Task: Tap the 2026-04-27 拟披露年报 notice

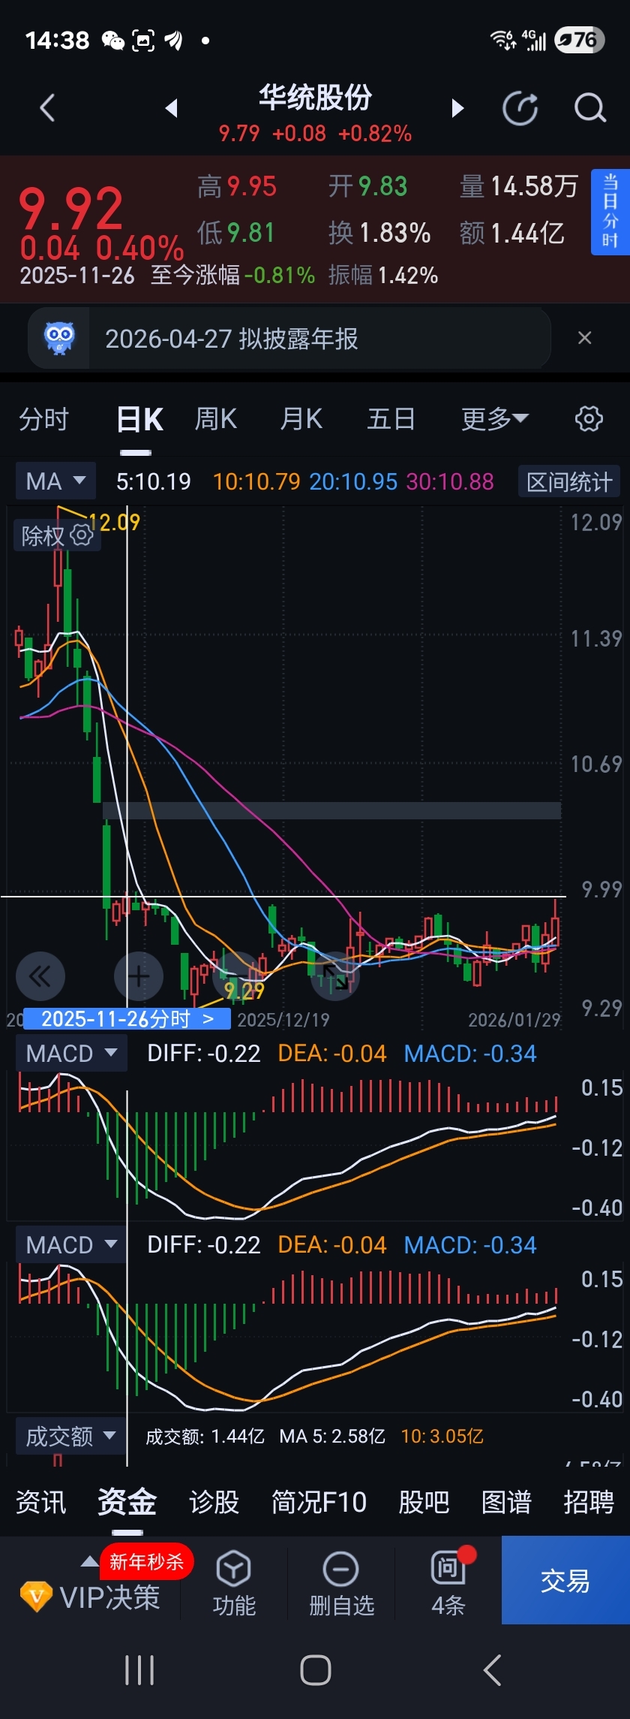Action: (289, 338)
